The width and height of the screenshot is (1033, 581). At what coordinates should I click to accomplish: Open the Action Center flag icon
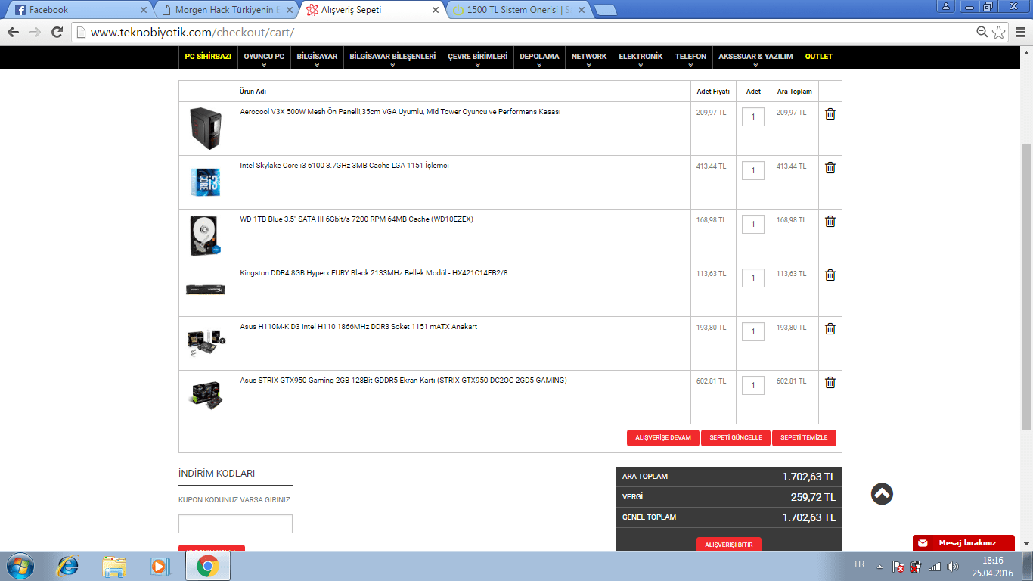point(898,566)
